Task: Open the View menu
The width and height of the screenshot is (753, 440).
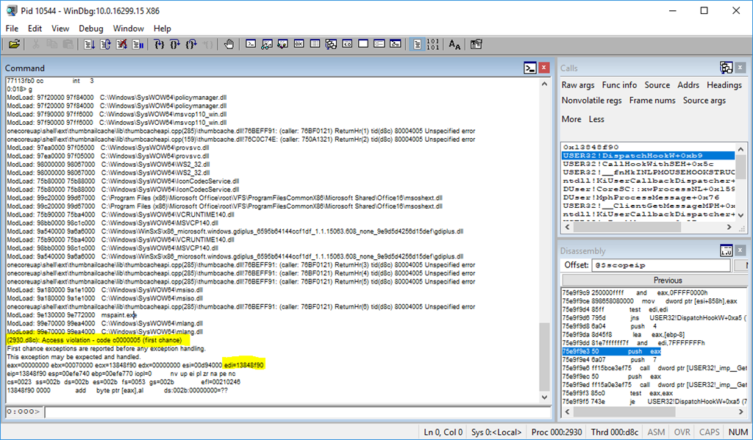Action: click(x=60, y=29)
